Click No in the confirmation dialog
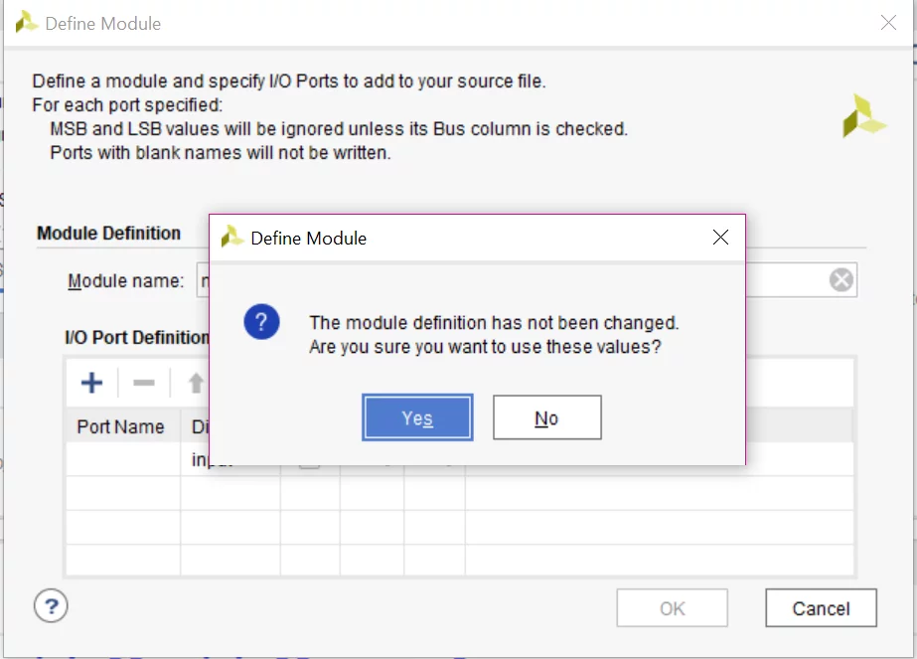 click(546, 417)
